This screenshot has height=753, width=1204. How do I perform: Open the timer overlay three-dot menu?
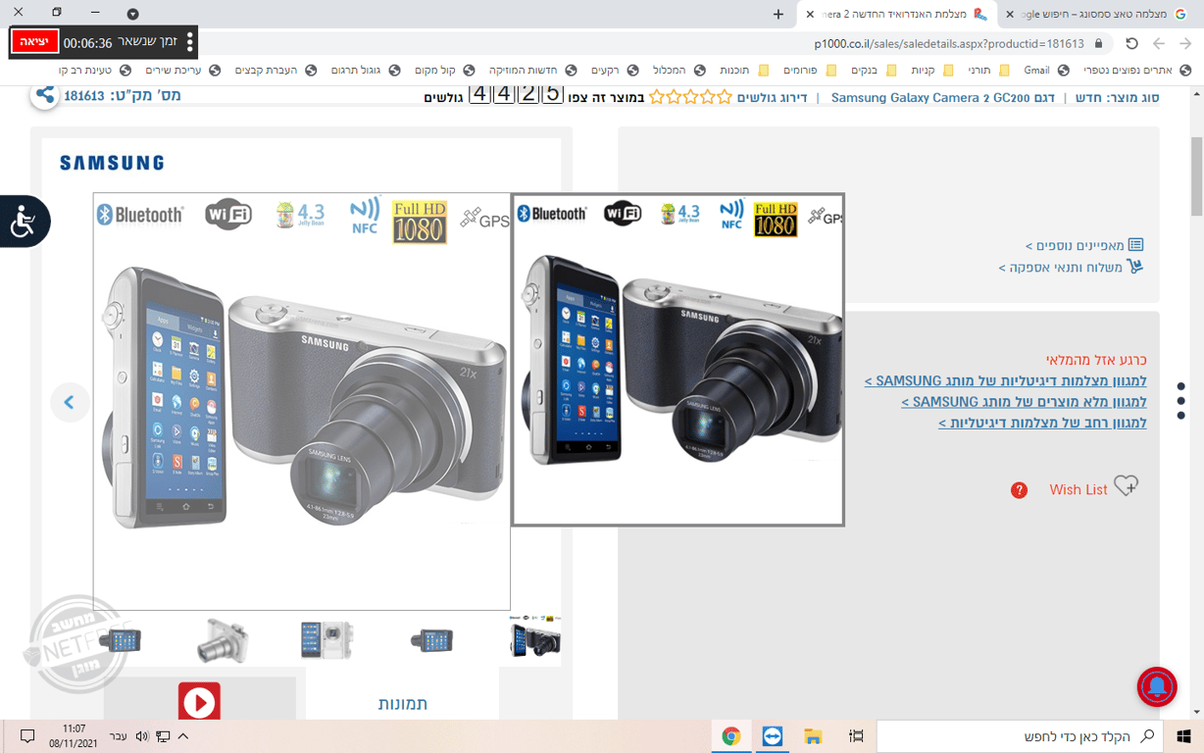pos(190,42)
